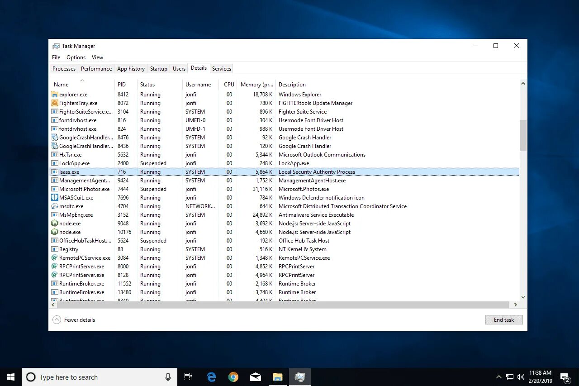
Task: Sort by the PID column header
Action: 126,85
